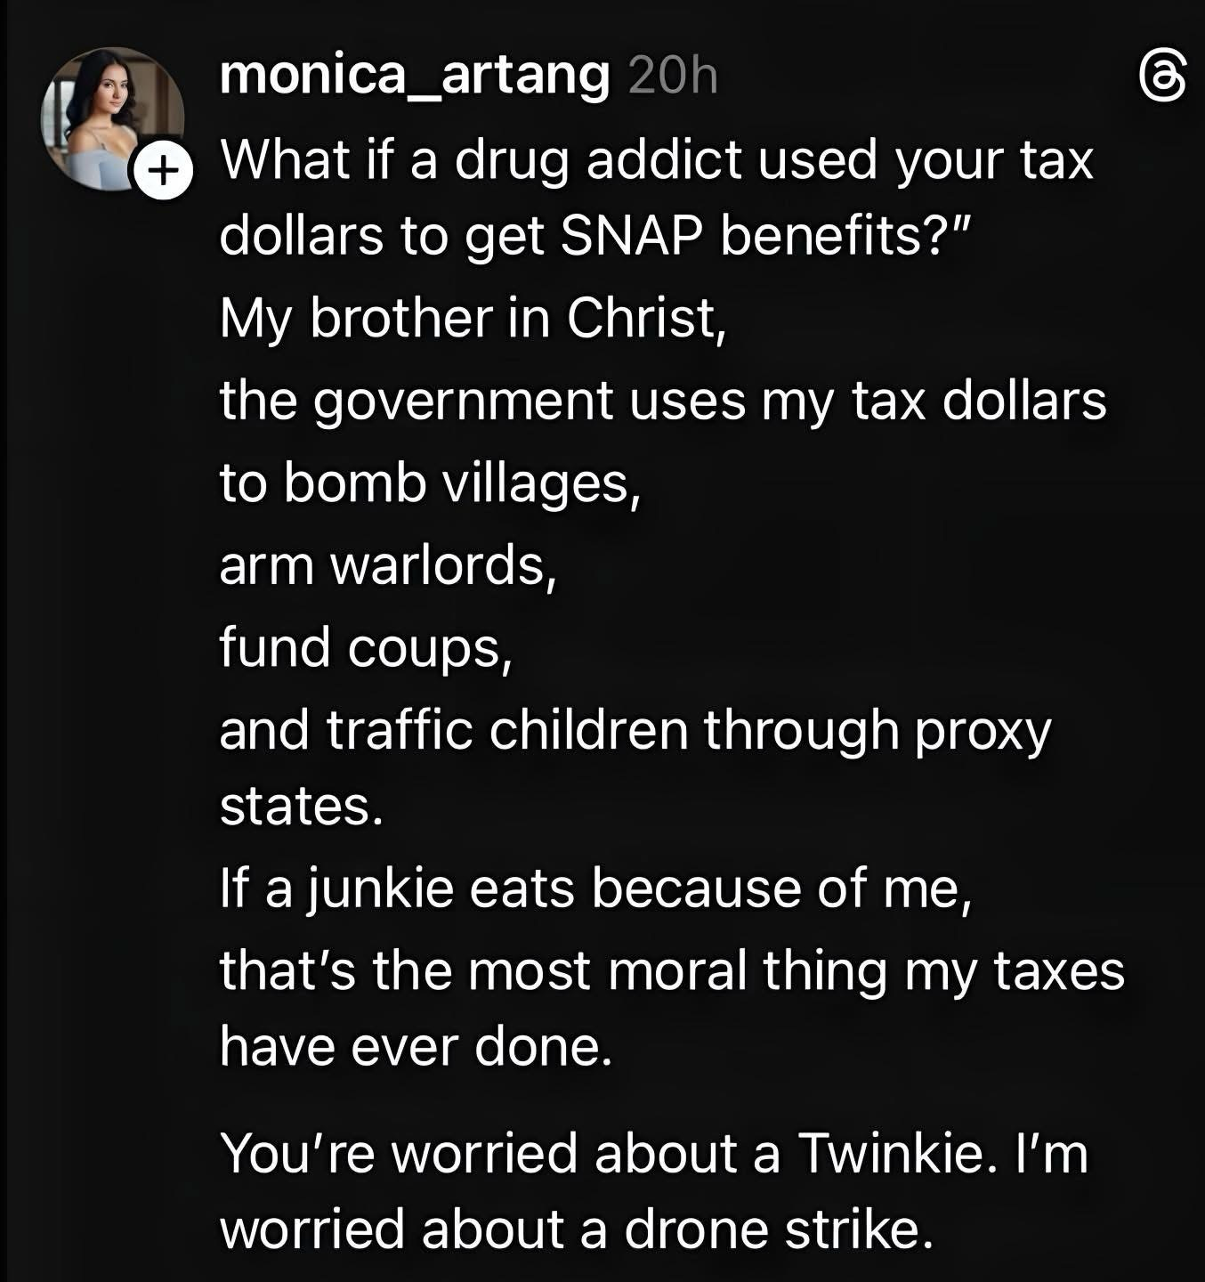This screenshot has height=1282, width=1205.
Task: Click the single-word line "states."
Action: point(301,806)
